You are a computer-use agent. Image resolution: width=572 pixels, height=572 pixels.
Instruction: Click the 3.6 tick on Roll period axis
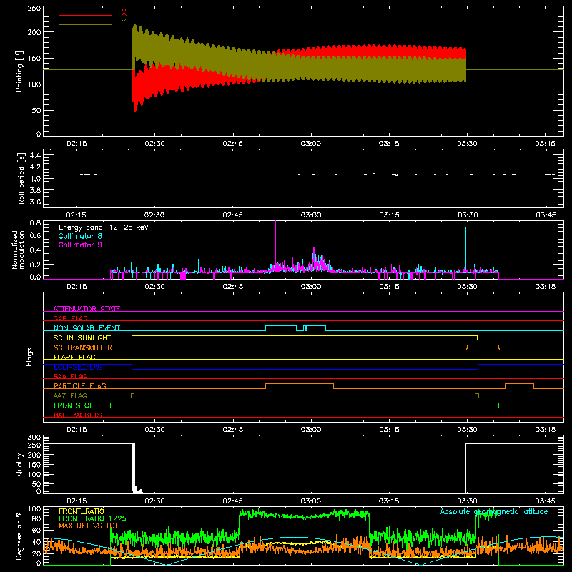pos(35,202)
